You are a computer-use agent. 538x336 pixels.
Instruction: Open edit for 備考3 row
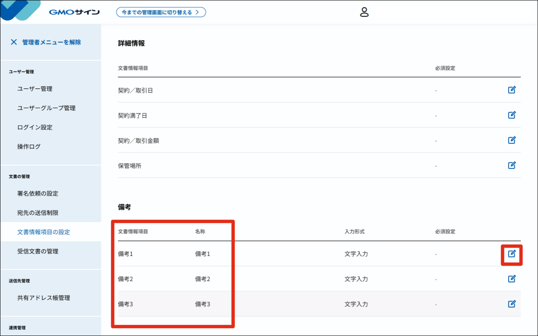[512, 304]
